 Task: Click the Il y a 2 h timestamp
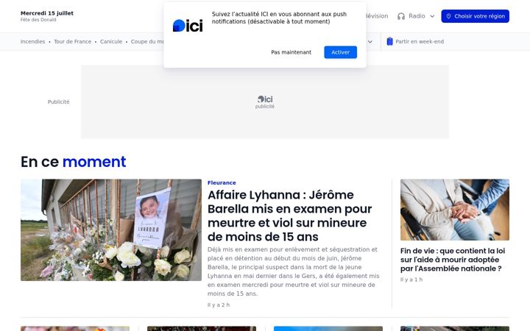coord(219,305)
